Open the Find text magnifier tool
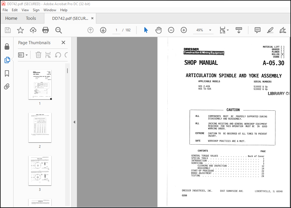Viewport: 291px width, 208px height. pos(58,30)
